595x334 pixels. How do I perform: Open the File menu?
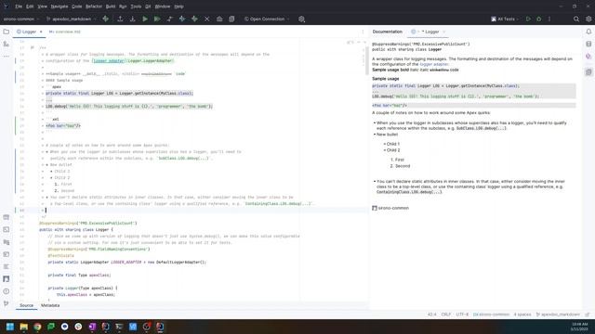pyautogui.click(x=19, y=6)
